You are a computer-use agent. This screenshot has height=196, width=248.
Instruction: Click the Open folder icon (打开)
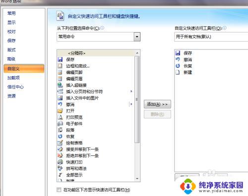click(60, 111)
